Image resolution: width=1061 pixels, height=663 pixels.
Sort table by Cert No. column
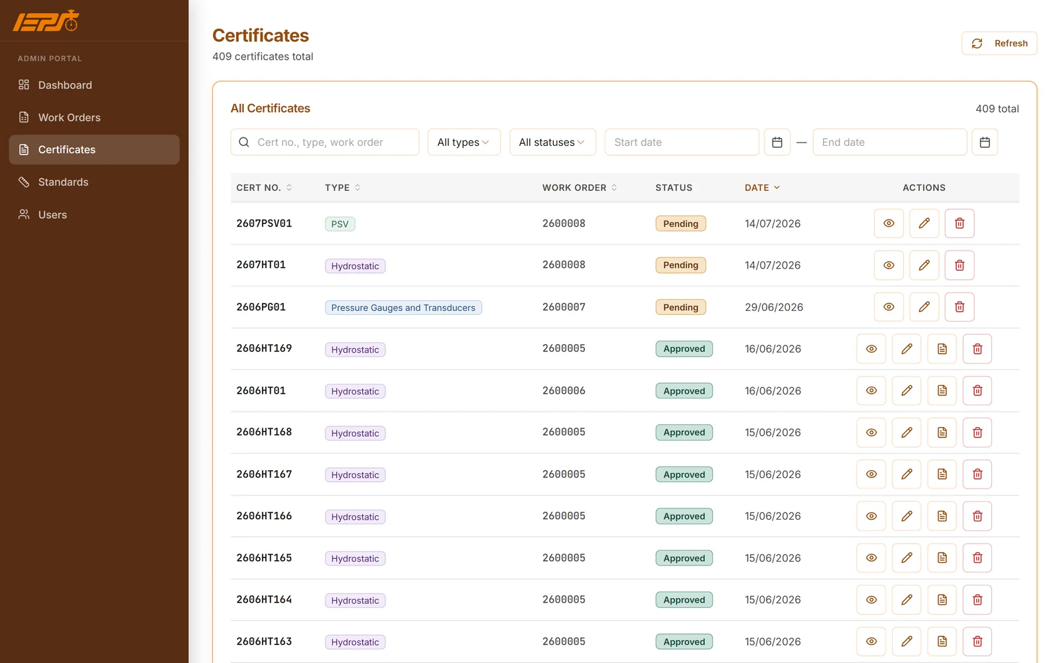(264, 188)
